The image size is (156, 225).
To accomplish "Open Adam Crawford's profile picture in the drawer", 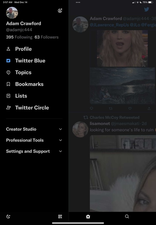I will 12,13.
